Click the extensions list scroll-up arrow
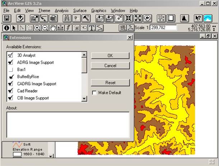 coord(84,55)
